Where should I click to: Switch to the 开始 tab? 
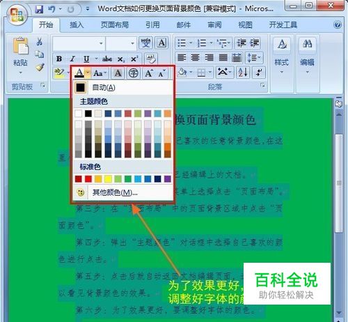tap(46, 24)
